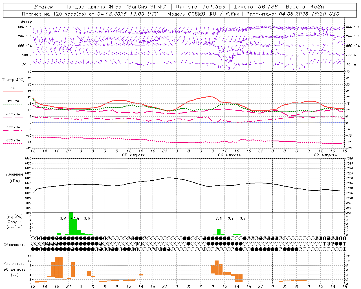Click the "Рассчитано: 04.08.2025 16:39 UTC" timestamp
The height and width of the screenshot is (289, 361).
(x=293, y=14)
